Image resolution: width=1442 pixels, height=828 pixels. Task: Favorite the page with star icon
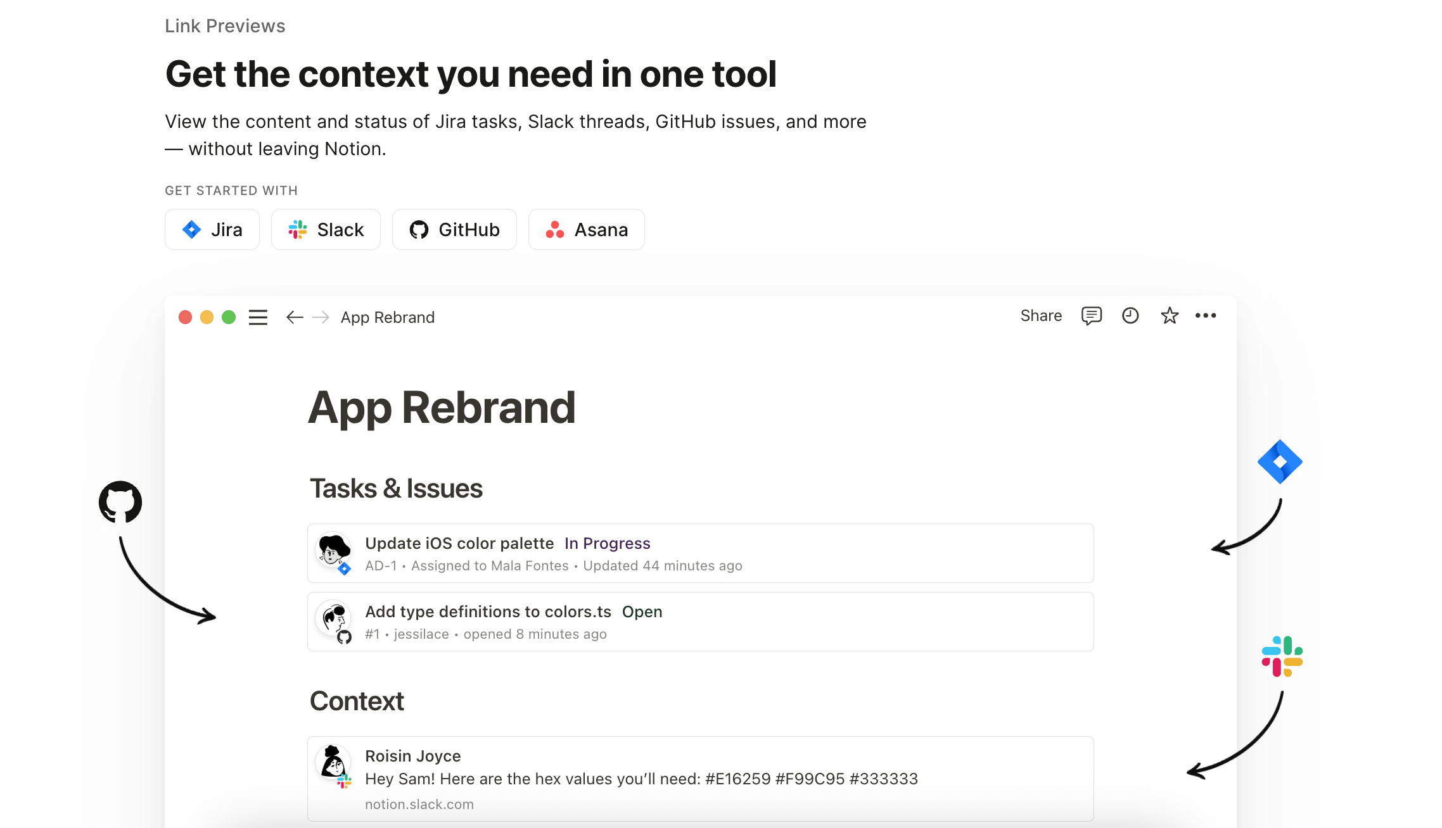point(1170,315)
